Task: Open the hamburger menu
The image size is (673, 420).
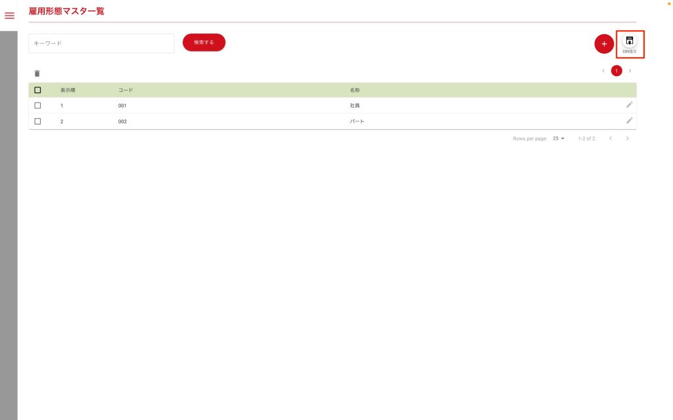Action: pos(9,16)
